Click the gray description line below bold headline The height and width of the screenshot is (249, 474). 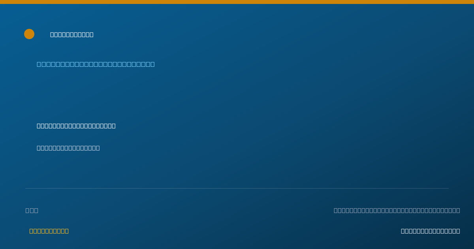click(68, 148)
